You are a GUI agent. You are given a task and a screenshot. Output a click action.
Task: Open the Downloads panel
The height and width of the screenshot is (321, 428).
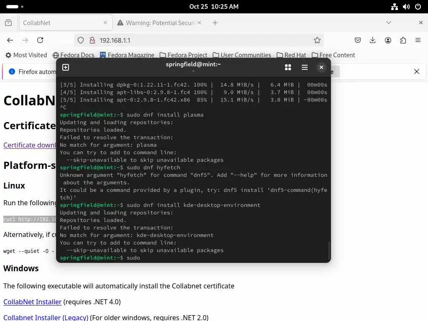(372, 41)
